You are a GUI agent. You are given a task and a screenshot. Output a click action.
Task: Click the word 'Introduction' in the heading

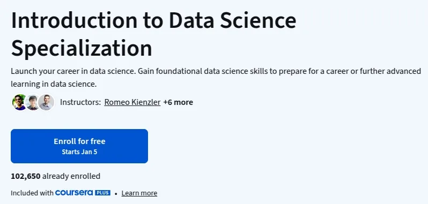74,20
